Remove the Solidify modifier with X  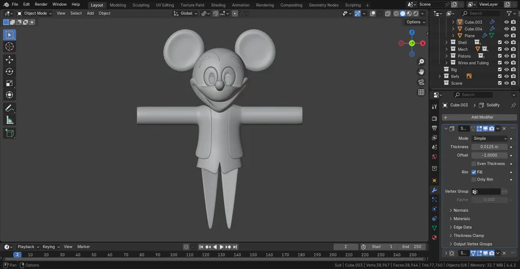pyautogui.click(x=504, y=128)
